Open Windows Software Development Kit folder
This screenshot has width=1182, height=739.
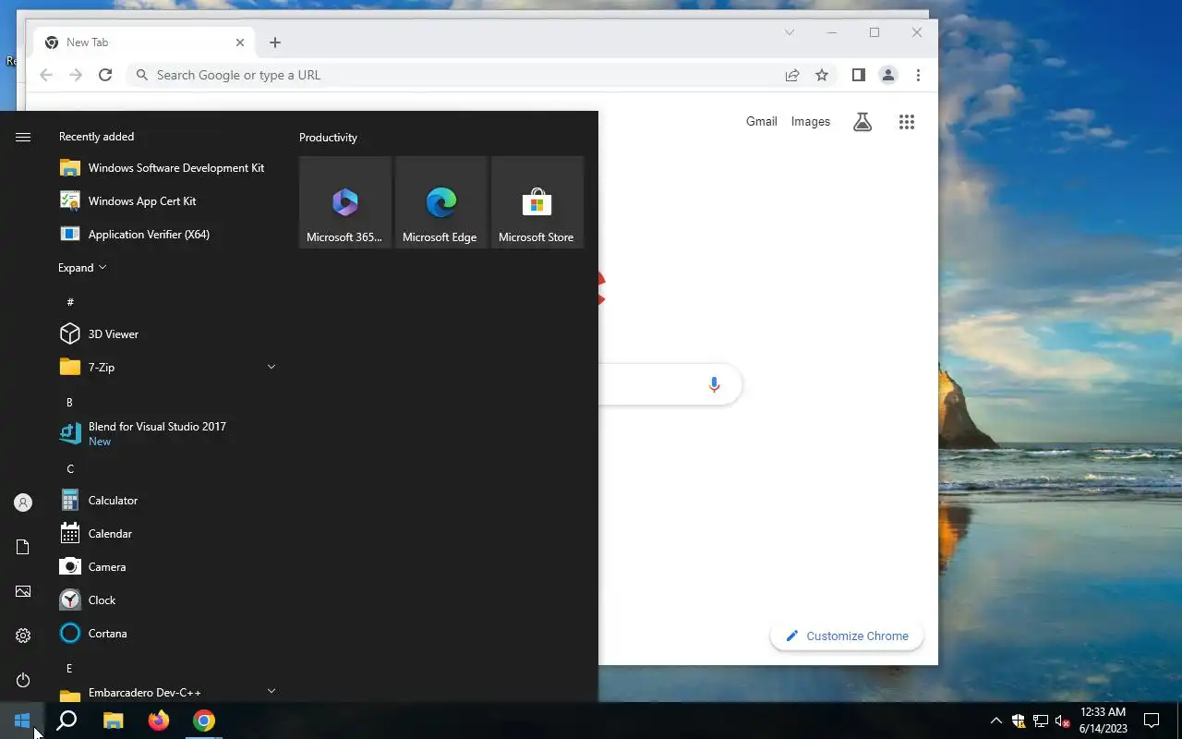pos(168,168)
